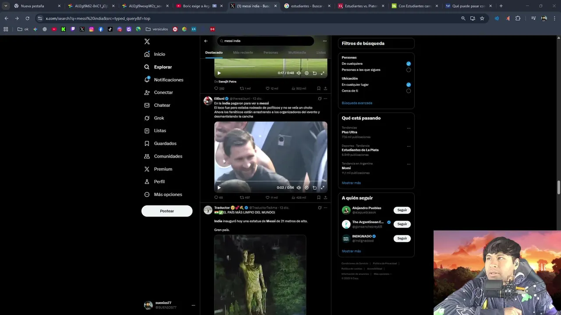Click the Premium X icon
561x315 pixels.
pyautogui.click(x=147, y=169)
